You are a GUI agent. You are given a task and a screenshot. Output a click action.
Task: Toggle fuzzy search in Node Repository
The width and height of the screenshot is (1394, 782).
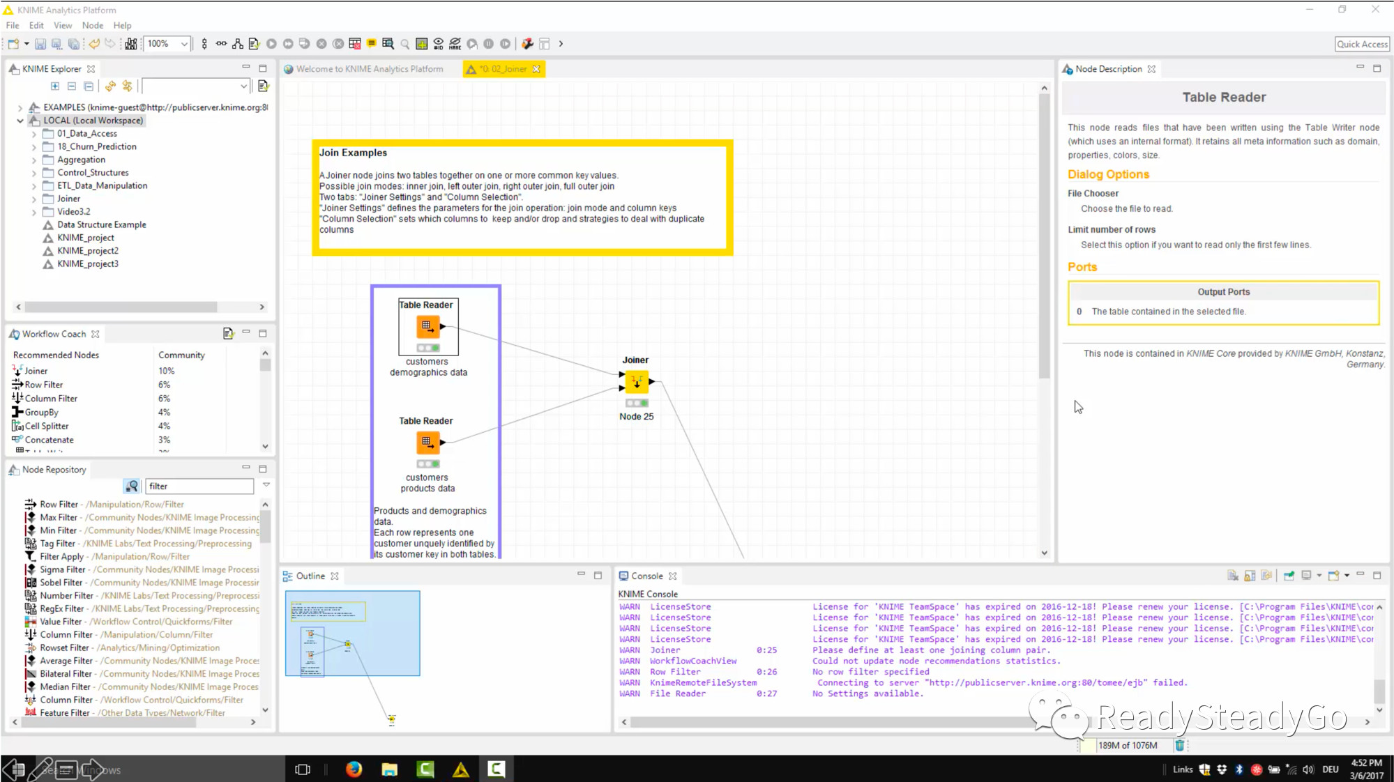[x=132, y=486]
